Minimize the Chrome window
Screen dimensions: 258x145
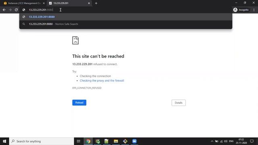click(x=236, y=3)
